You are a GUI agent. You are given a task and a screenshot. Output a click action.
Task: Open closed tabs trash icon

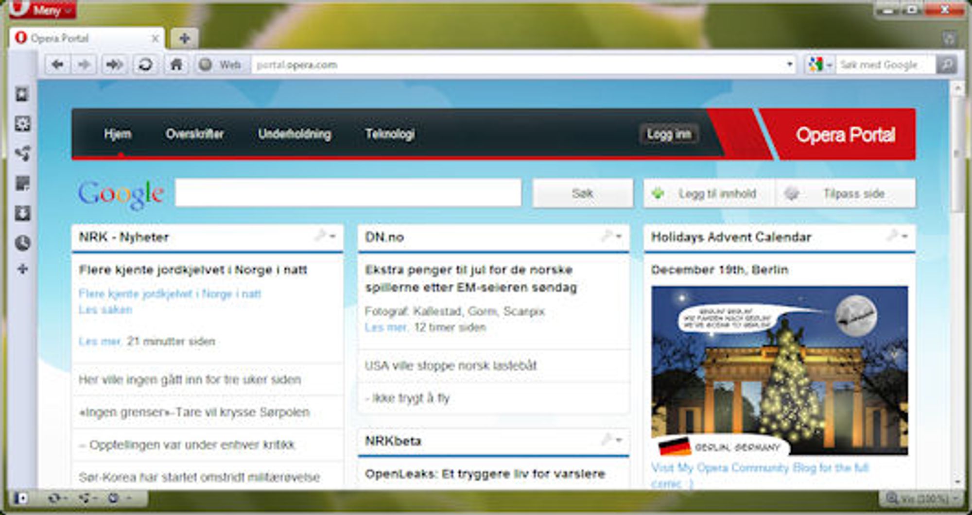949,38
